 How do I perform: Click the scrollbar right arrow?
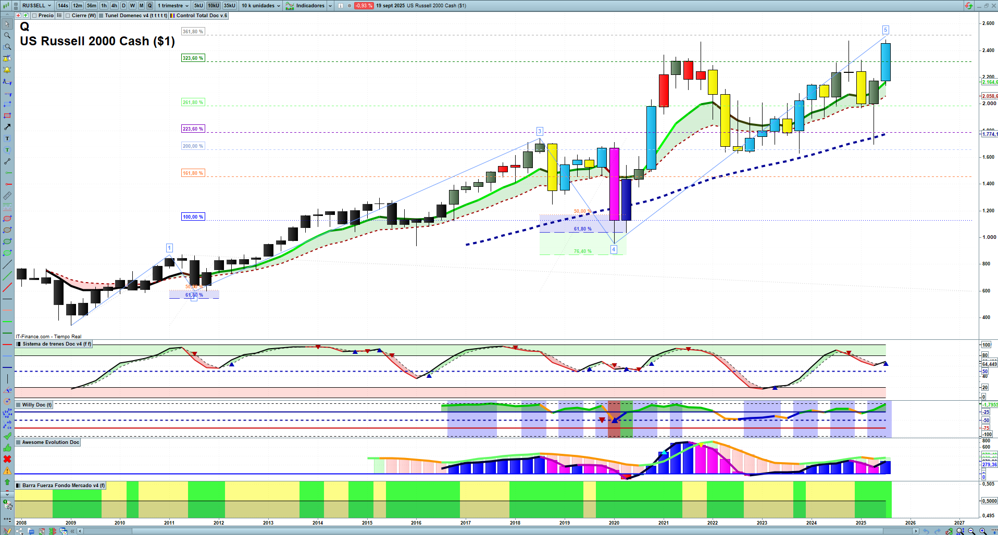tap(916, 531)
